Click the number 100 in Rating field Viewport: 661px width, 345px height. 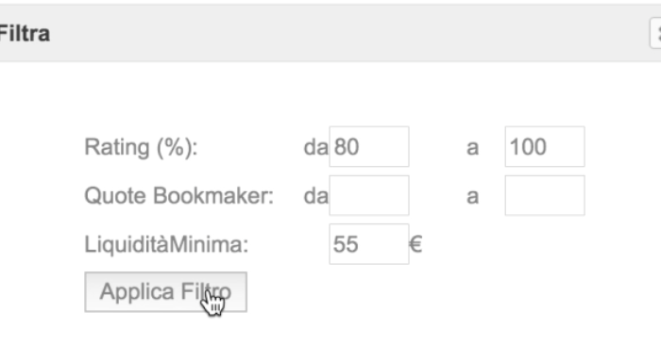[528, 147]
